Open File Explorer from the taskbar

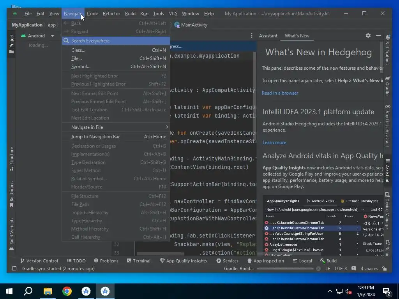coord(48,291)
